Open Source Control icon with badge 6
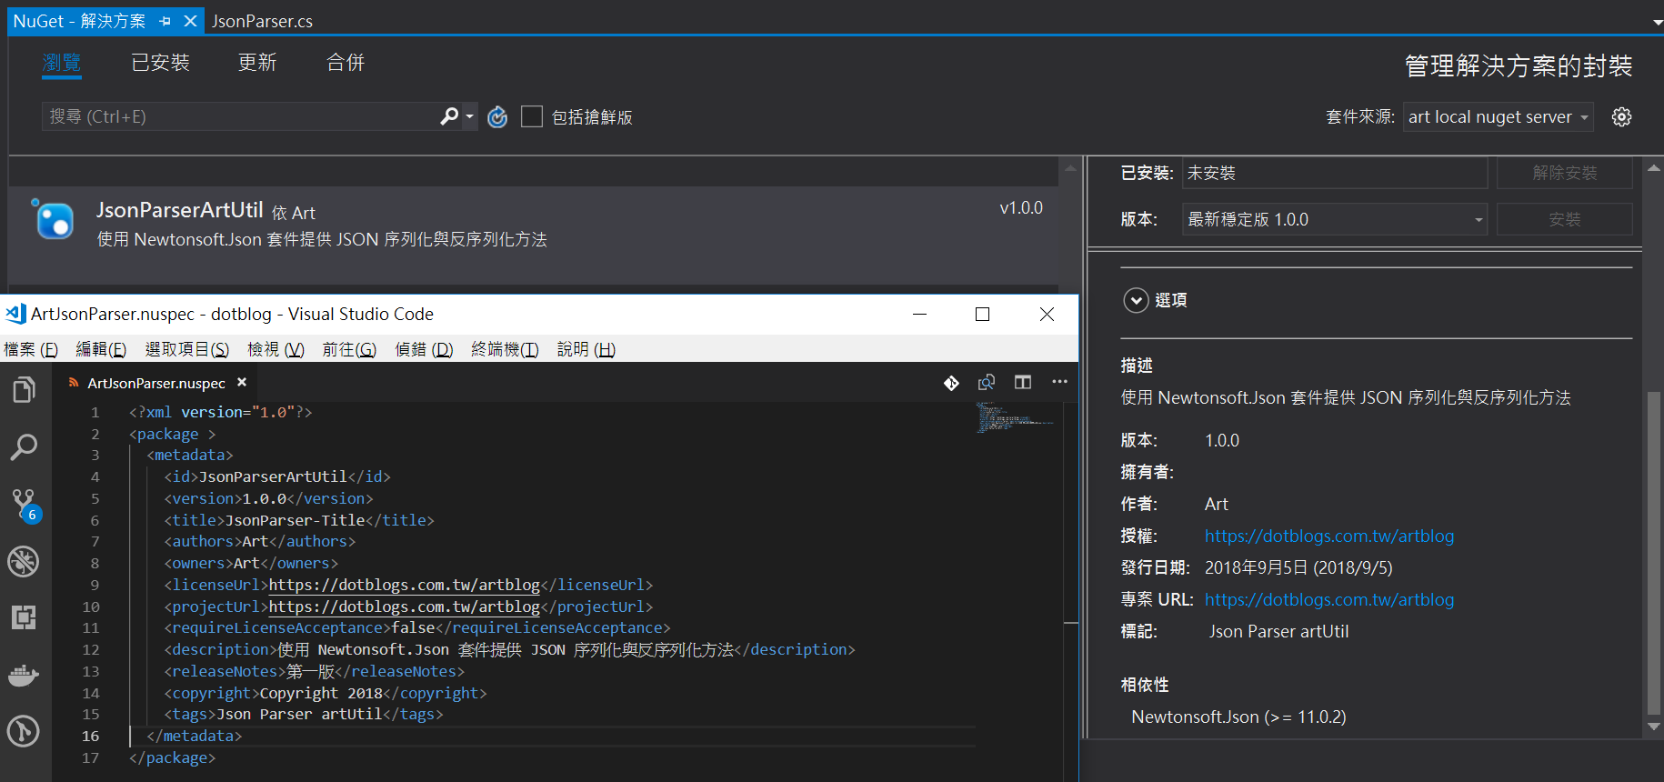Viewport: 1664px width, 782px height. coord(25,505)
